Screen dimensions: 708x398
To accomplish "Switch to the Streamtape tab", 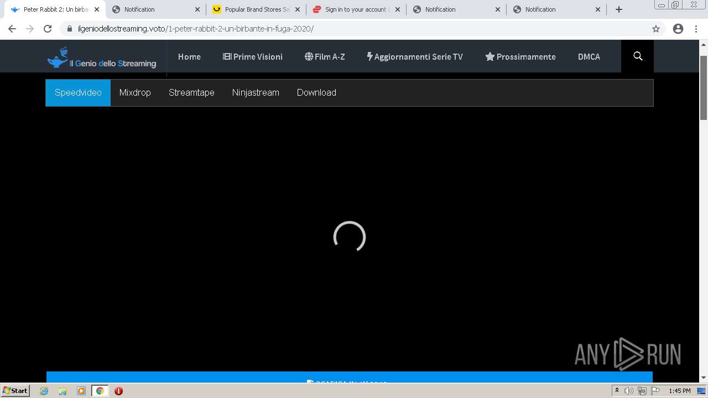I will click(191, 92).
